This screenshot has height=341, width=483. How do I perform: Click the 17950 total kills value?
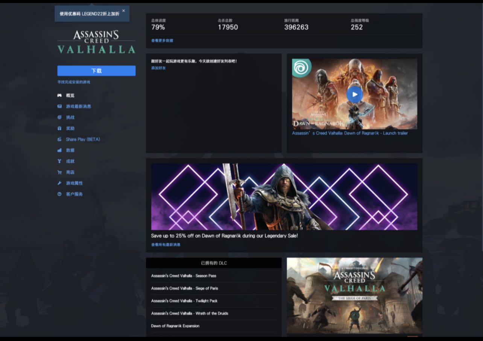point(228,27)
